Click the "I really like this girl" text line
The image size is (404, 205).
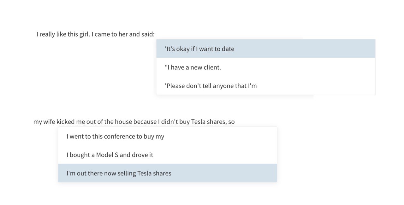tap(95, 34)
